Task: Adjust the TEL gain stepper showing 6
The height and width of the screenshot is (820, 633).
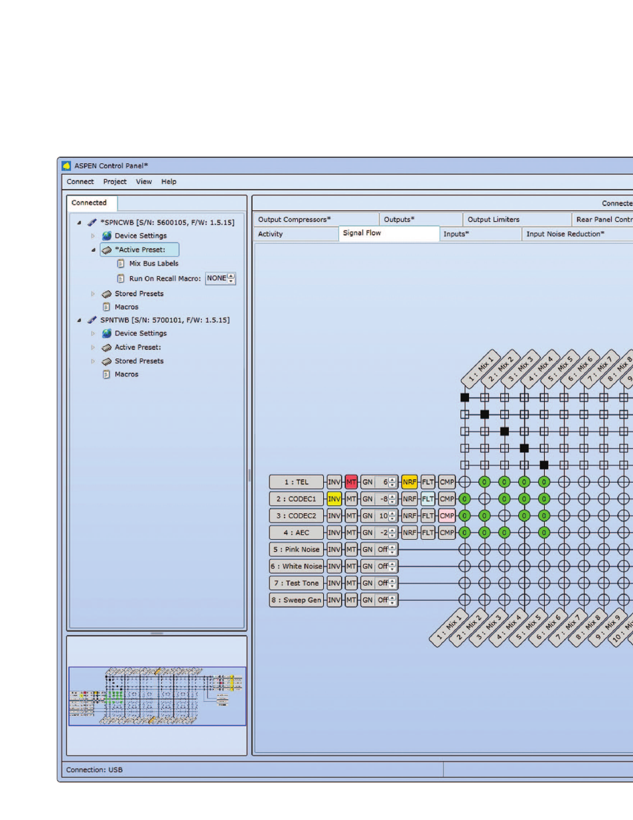Action: 393,482
